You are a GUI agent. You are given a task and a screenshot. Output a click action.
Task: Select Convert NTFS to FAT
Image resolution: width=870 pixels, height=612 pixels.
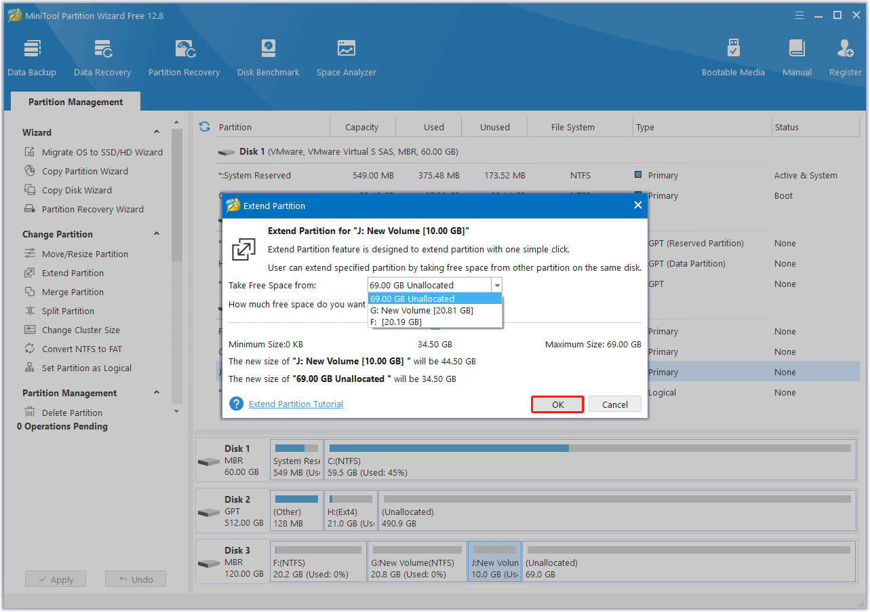[73, 349]
